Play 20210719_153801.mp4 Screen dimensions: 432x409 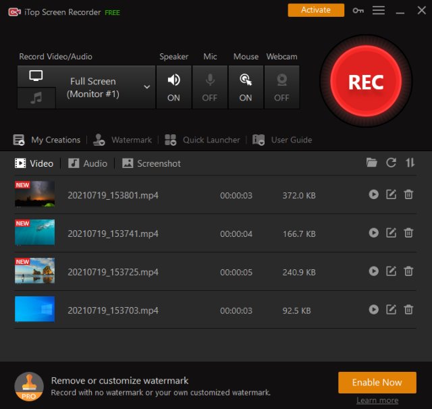[x=373, y=194]
